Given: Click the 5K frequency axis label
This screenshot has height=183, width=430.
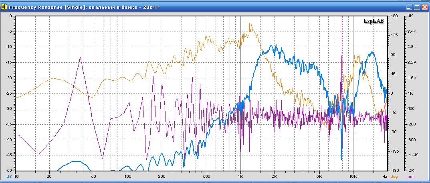Looking at the screenshot, I should pos(319,177).
